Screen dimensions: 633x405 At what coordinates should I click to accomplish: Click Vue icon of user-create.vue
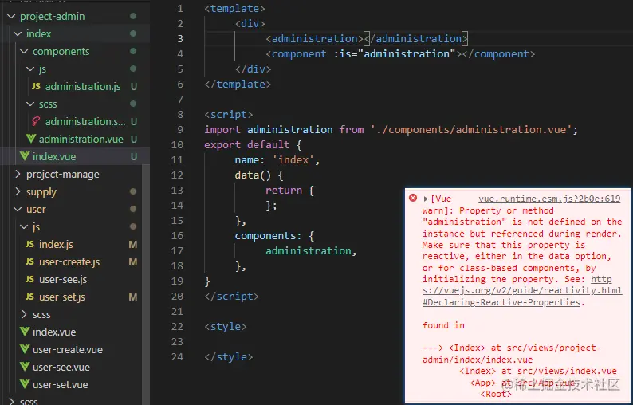pyautogui.click(x=25, y=349)
